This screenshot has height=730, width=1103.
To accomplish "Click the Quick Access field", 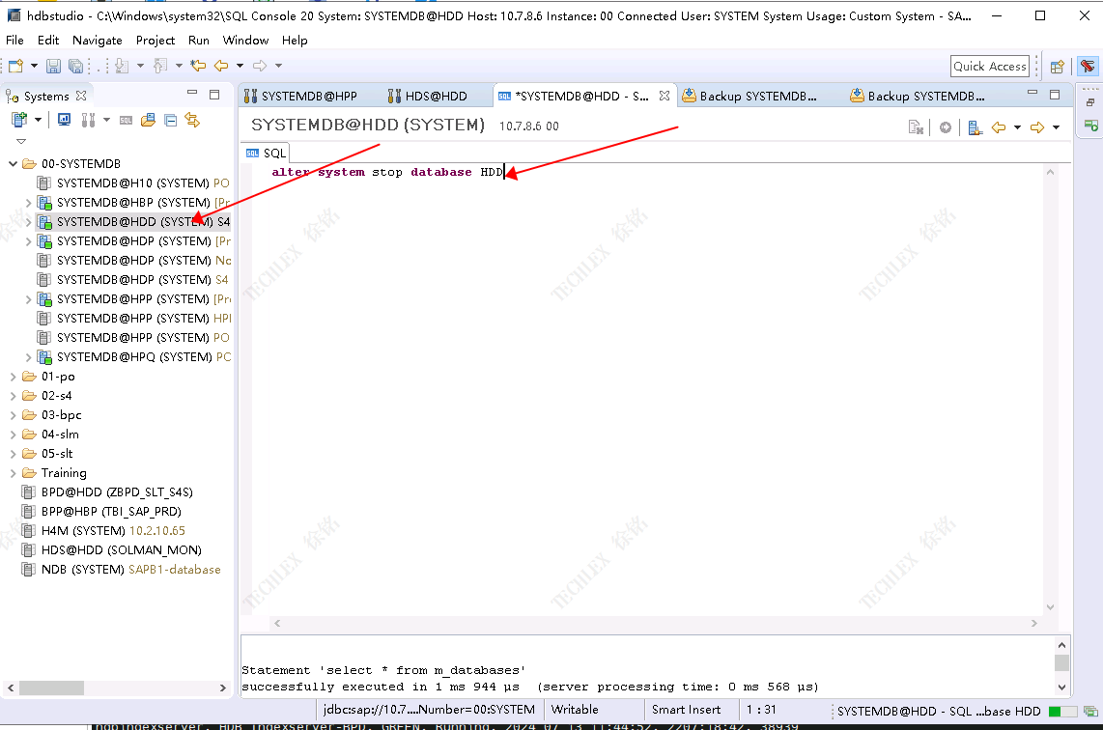I will [989, 66].
